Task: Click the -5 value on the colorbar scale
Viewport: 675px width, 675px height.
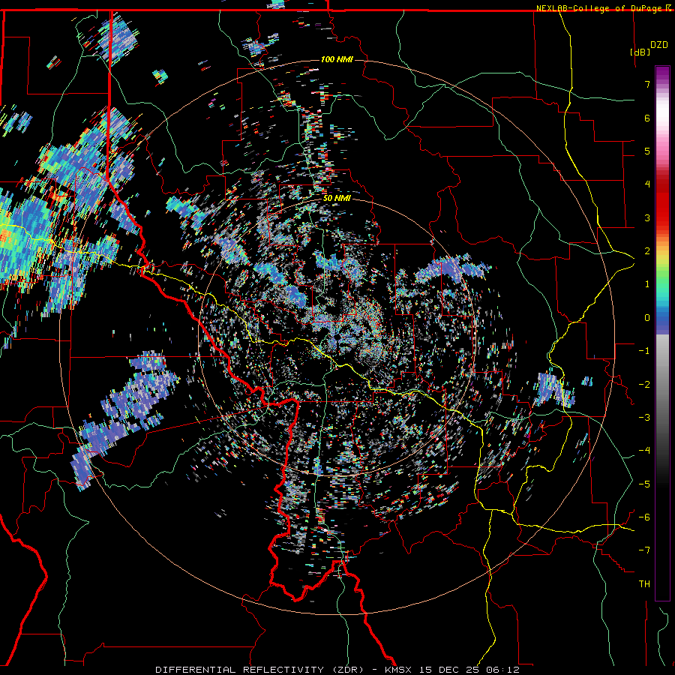Action: (x=644, y=484)
